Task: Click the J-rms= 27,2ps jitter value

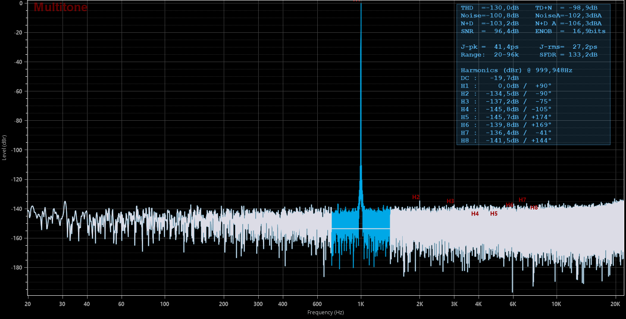Action: pos(568,47)
